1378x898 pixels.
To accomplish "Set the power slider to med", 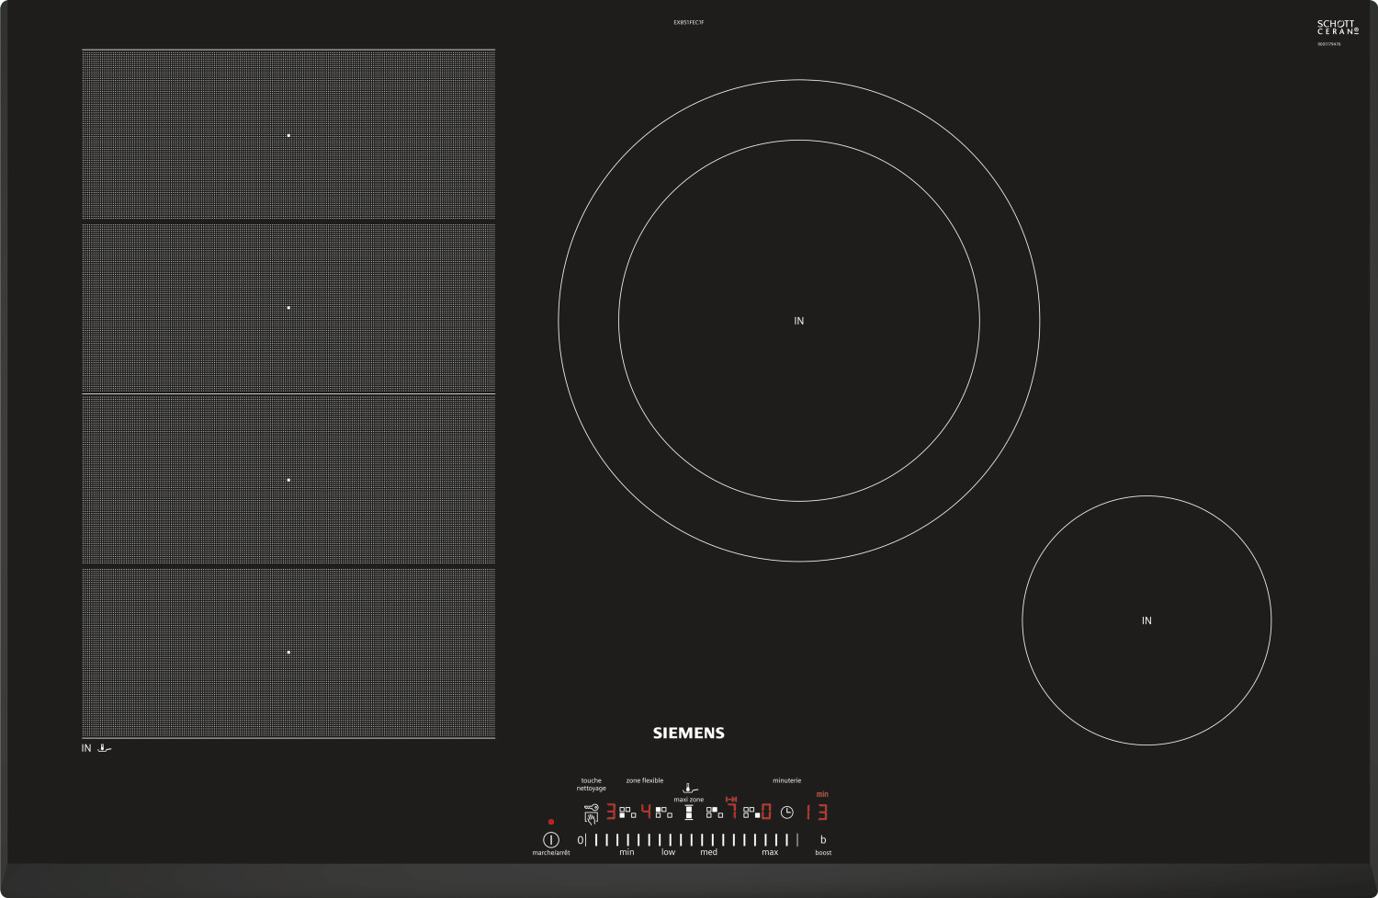I will [x=708, y=840].
